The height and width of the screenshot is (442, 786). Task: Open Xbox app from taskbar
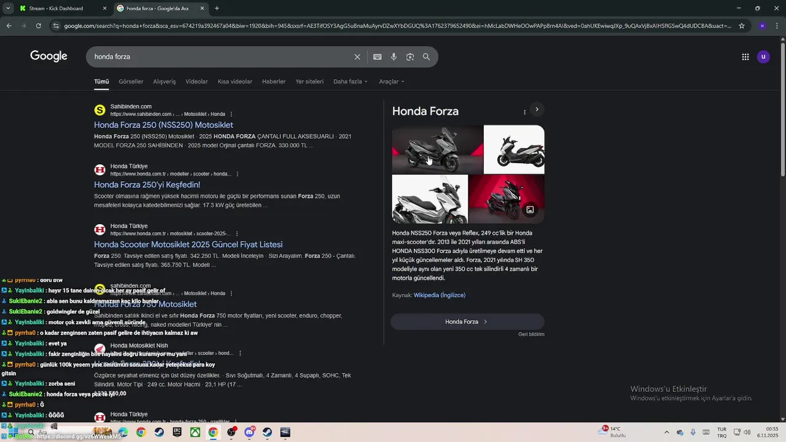(x=195, y=432)
